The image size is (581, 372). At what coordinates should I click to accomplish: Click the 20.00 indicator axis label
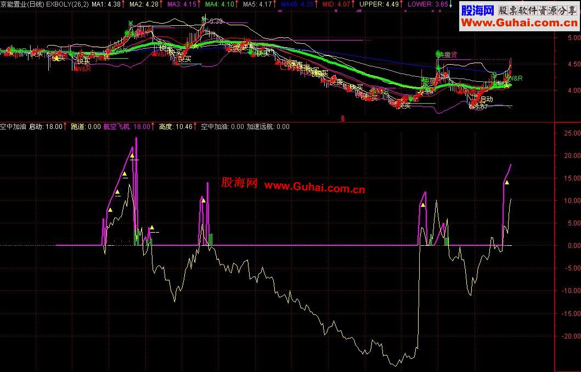point(573,156)
